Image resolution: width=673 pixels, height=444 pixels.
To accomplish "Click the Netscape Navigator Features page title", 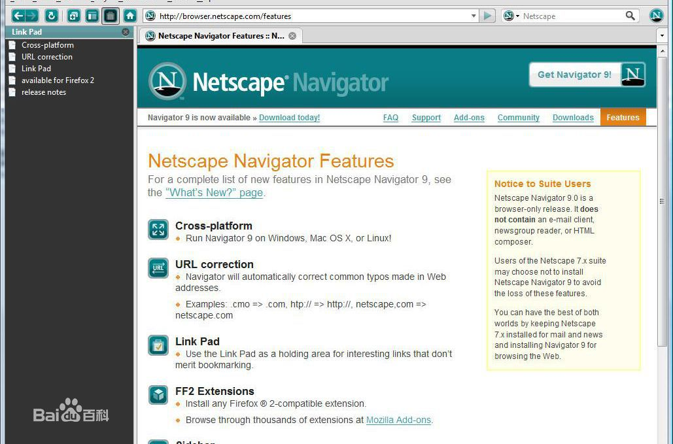I will pyautogui.click(x=271, y=161).
